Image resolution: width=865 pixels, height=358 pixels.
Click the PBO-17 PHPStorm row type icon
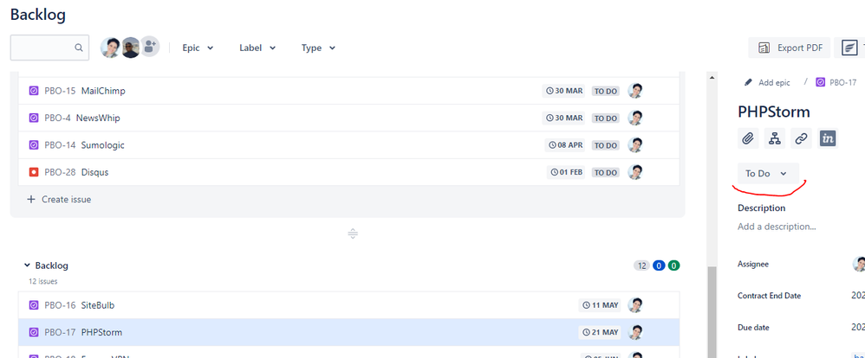(x=34, y=333)
